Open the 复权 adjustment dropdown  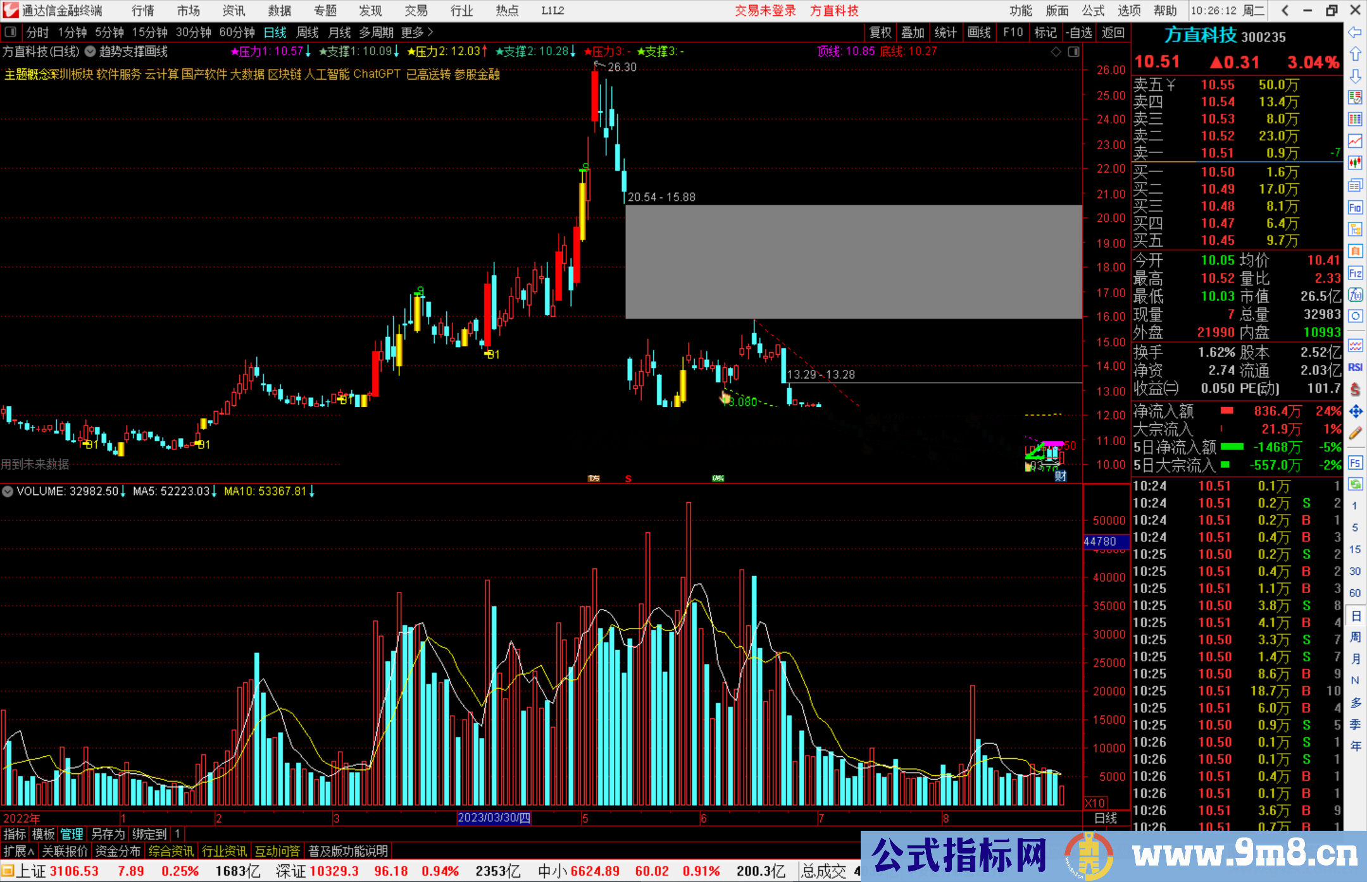(x=880, y=32)
